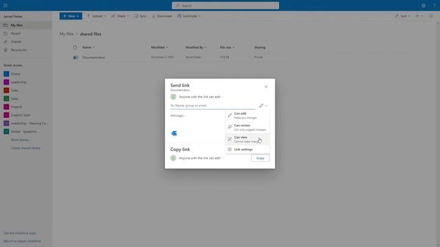Open the New dropdown button

tap(71, 16)
